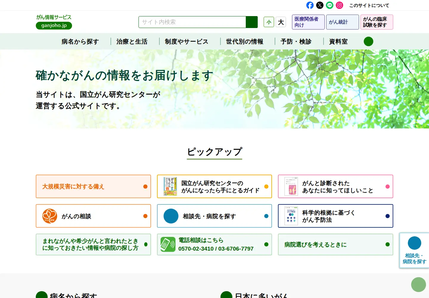429x298 pixels.
Task: Click the blue circle icon beside 相談先・病院を探す card
Action: point(171,216)
